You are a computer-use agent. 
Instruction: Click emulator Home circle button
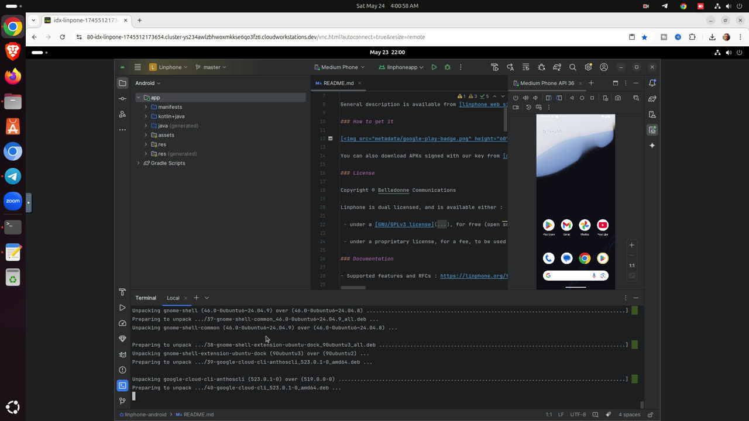coord(582,98)
